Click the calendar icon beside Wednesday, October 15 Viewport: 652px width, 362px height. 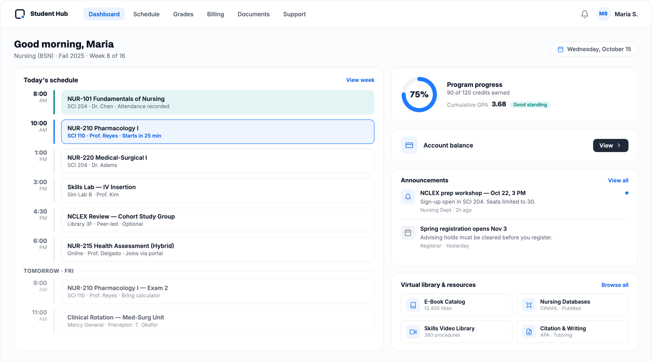560,50
